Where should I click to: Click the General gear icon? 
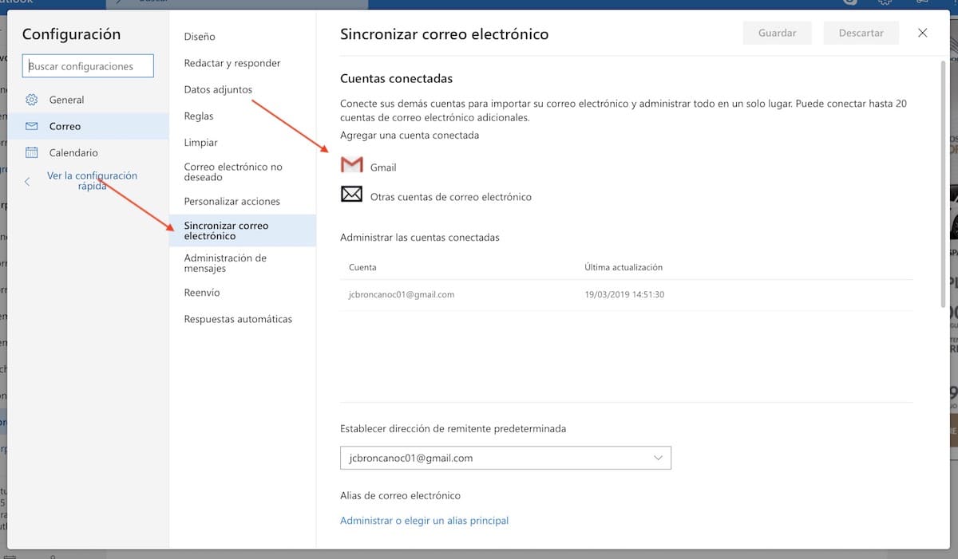(32, 100)
